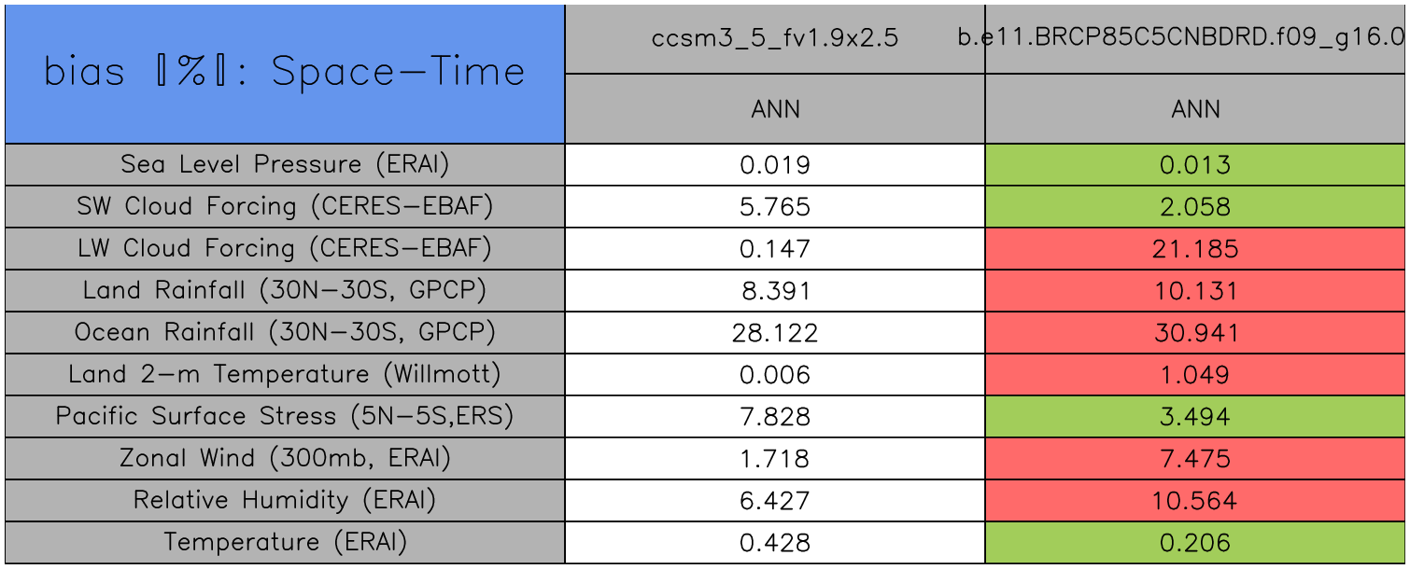
Task: Select the Sea Level Pressure (ERAI) row label
Action: [285, 164]
